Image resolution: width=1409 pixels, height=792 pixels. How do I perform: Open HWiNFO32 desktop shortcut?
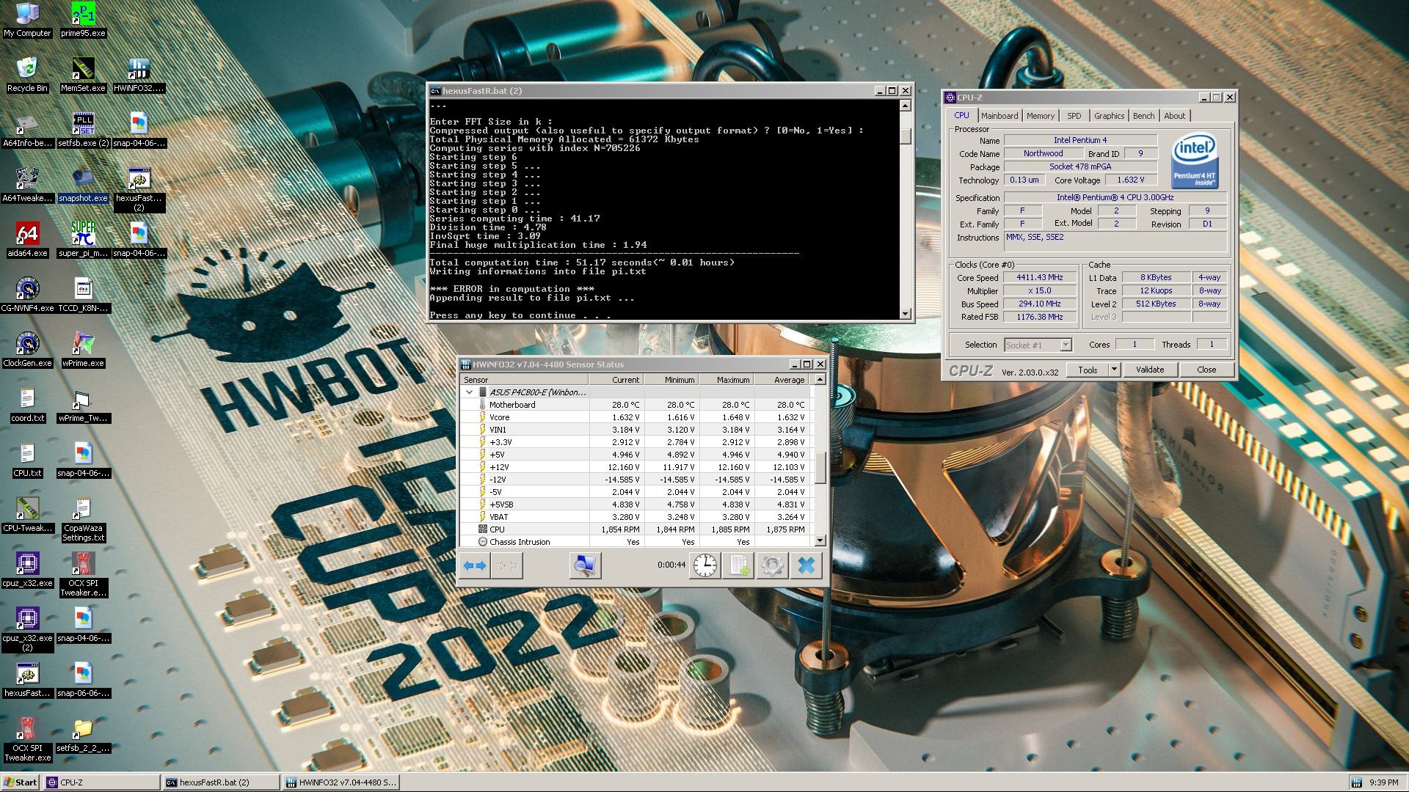point(139,75)
